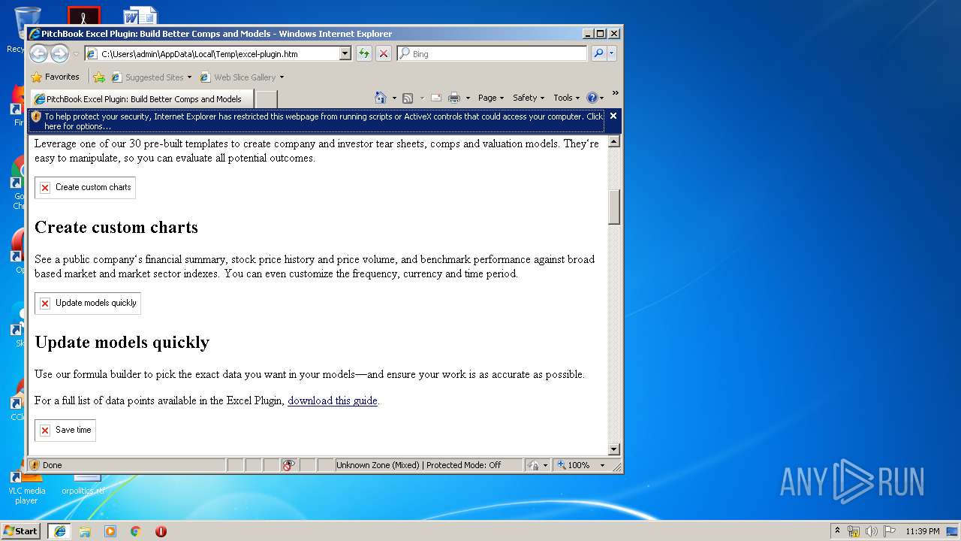The image size is (961, 541).
Task: Open Suggested Sites link
Action: (151, 77)
